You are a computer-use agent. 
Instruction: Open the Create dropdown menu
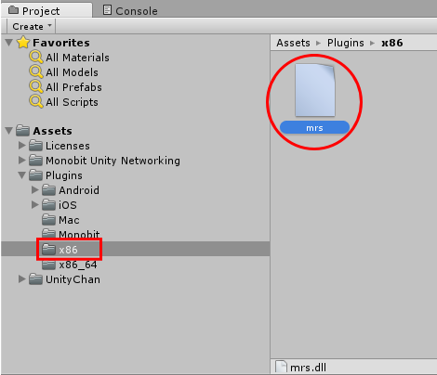click(32, 27)
